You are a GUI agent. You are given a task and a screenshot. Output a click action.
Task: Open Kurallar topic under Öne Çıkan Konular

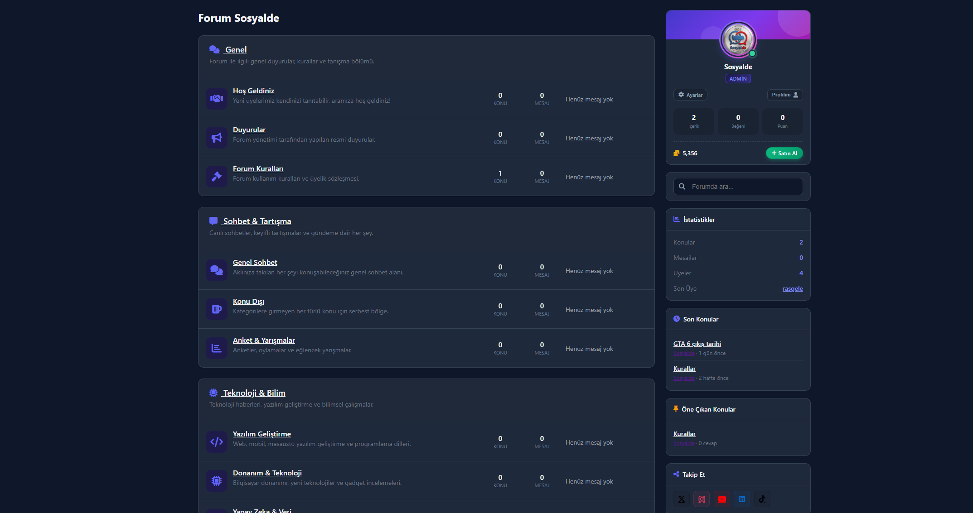click(684, 434)
